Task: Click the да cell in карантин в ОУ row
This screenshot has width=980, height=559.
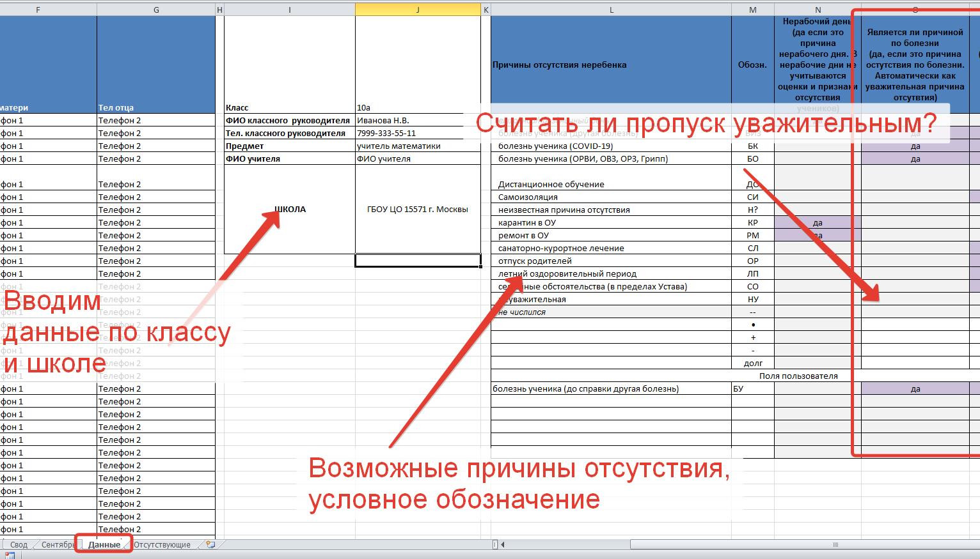Action: point(817,223)
